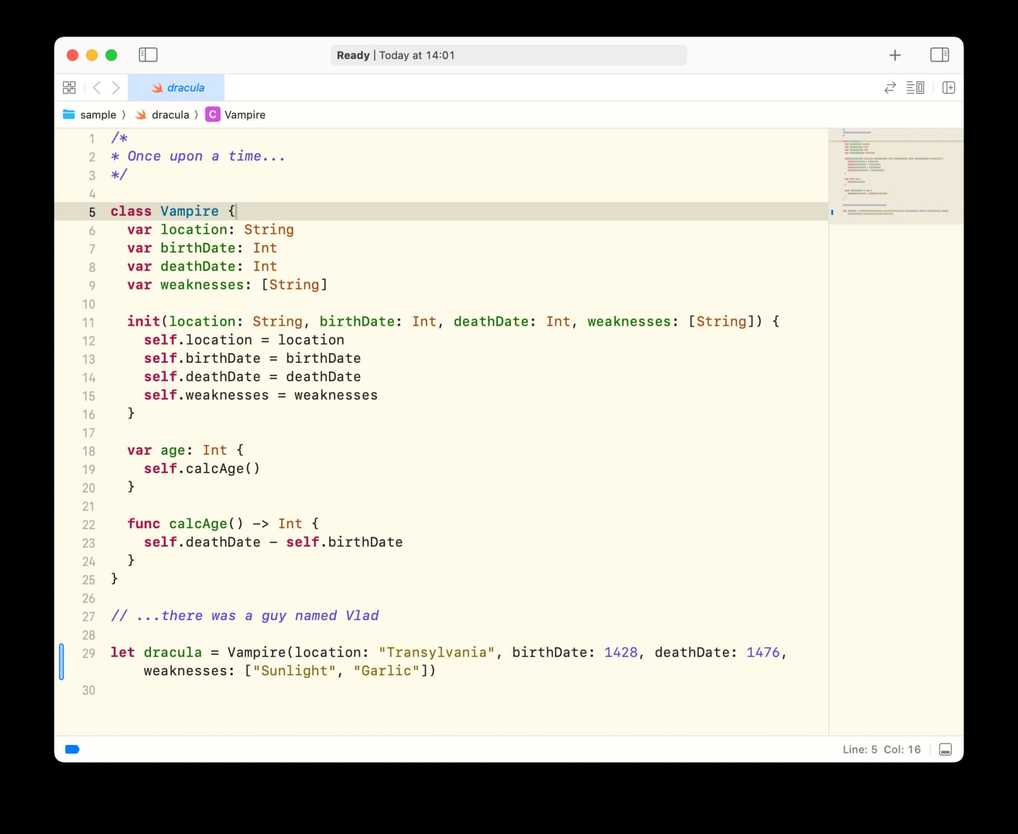Click the Ready activity status view
This screenshot has width=1018, height=834.
(509, 55)
